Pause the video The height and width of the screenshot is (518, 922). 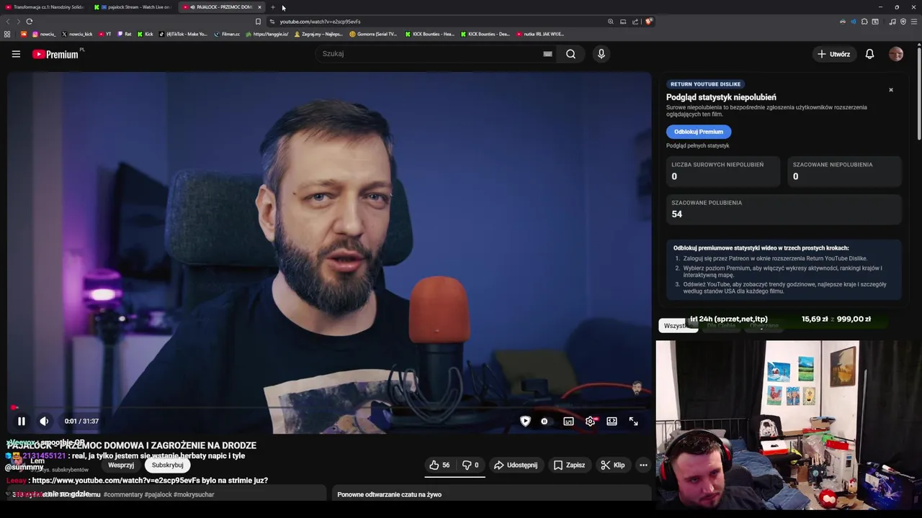21,422
